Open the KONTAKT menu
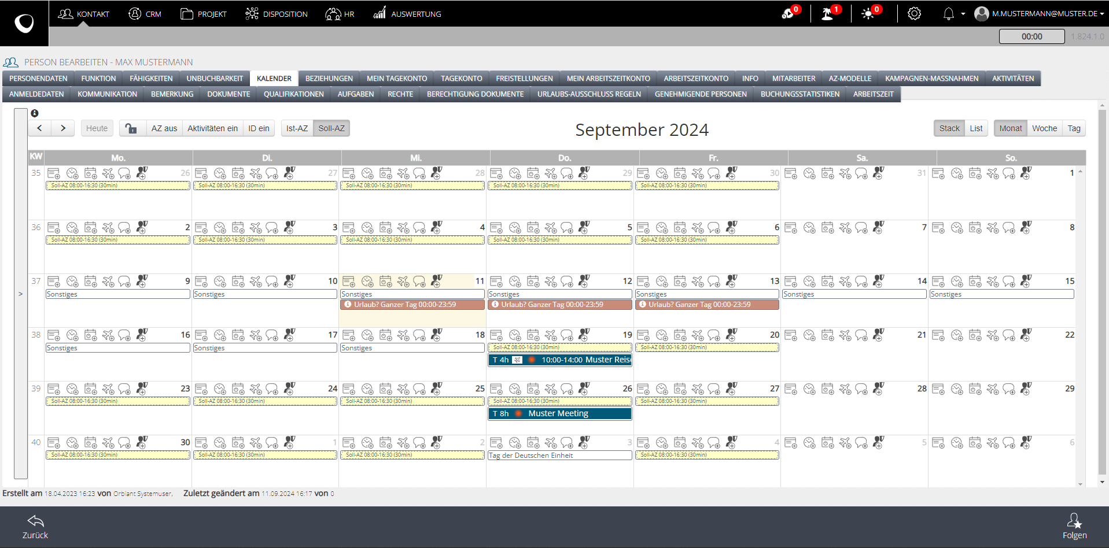This screenshot has width=1109, height=548. coord(84,14)
